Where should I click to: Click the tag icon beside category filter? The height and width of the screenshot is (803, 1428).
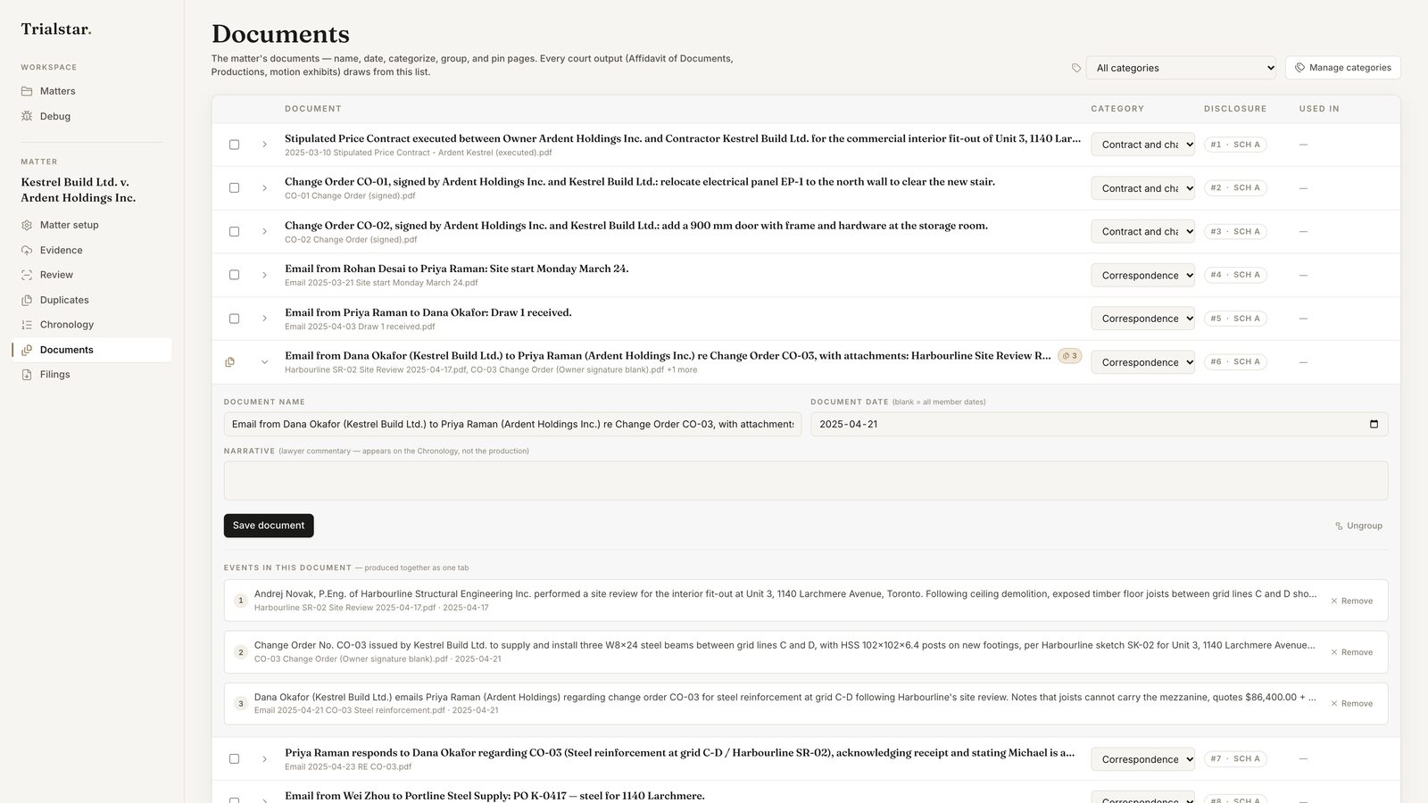(x=1076, y=68)
